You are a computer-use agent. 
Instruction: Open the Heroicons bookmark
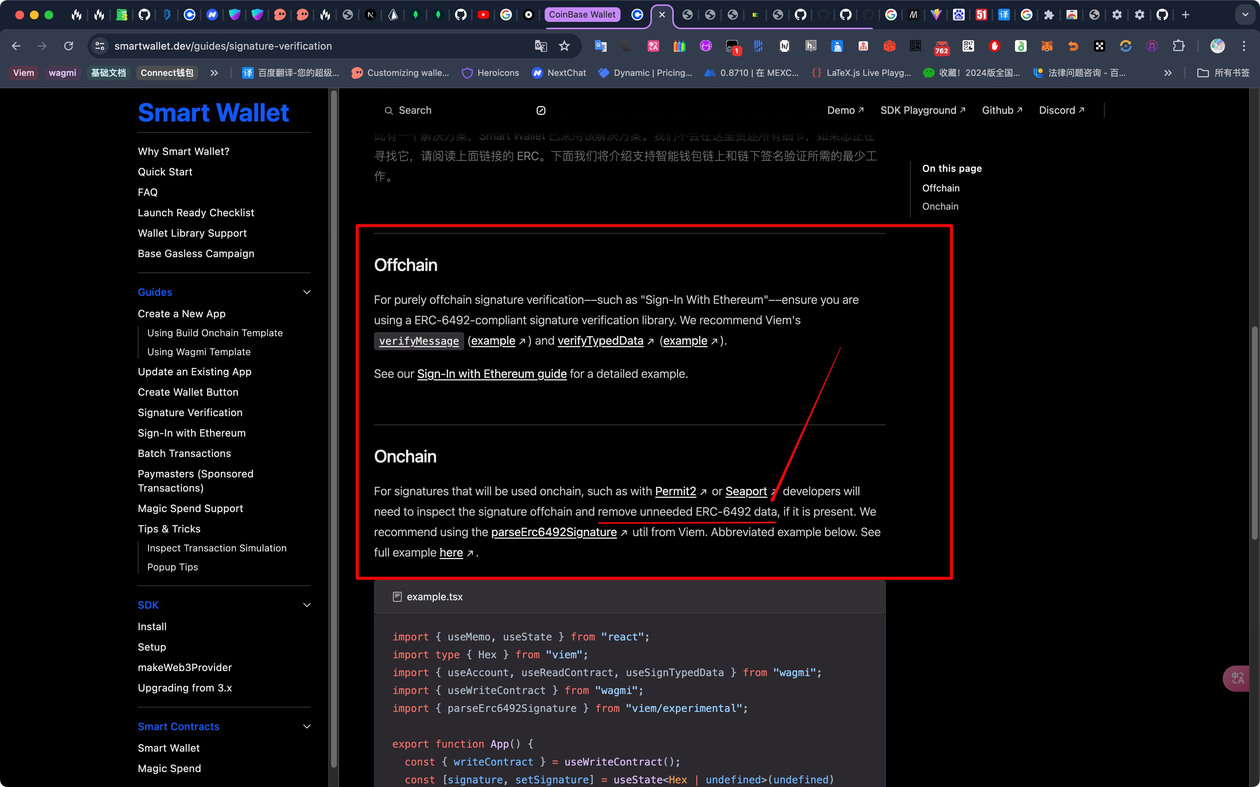click(x=490, y=73)
